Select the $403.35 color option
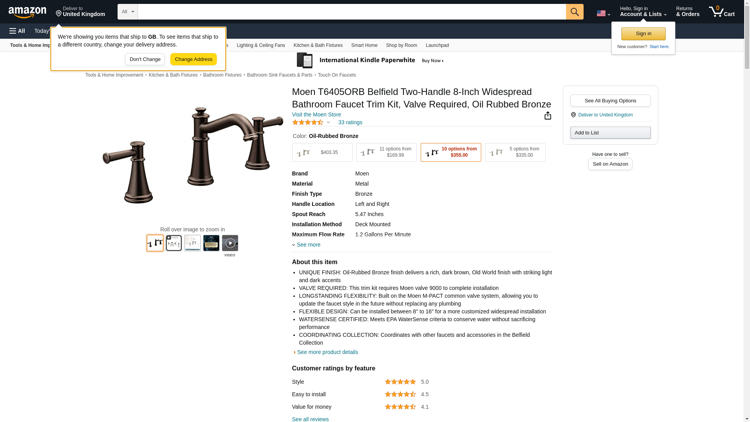 (x=322, y=152)
